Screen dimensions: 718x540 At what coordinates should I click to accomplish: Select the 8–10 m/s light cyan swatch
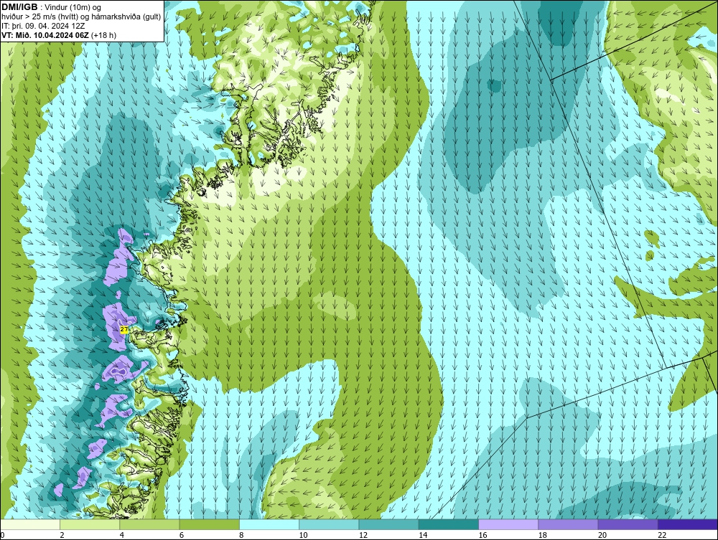point(269,524)
